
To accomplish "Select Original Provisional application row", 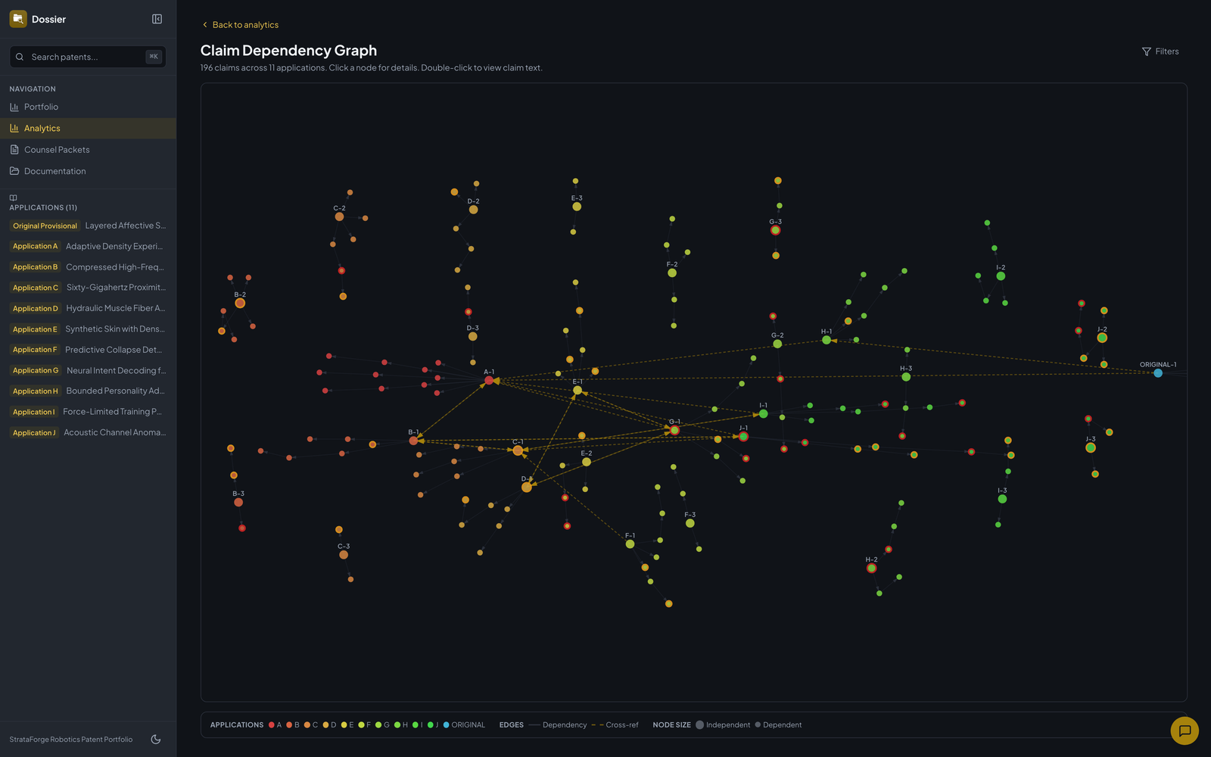I will click(88, 226).
